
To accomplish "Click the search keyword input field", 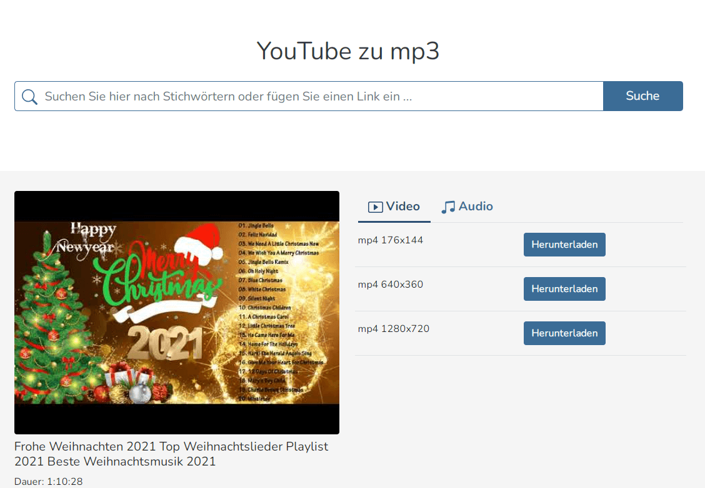I will click(250, 96).
